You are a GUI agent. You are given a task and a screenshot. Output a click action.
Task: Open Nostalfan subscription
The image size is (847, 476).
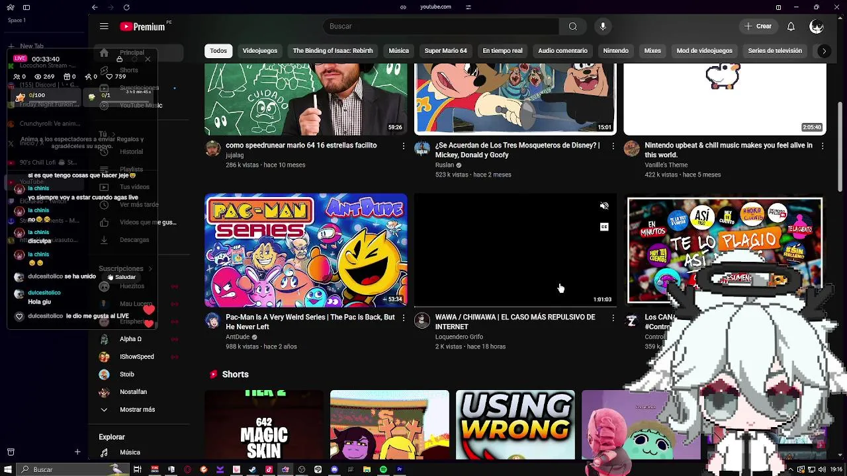point(133,392)
